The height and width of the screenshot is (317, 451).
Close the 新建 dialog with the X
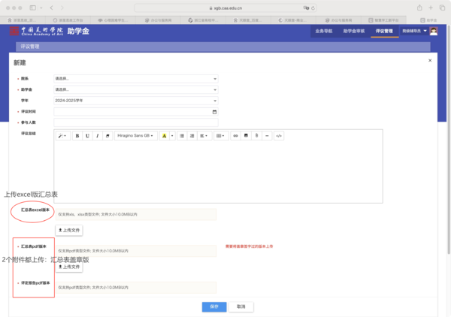(x=429, y=60)
